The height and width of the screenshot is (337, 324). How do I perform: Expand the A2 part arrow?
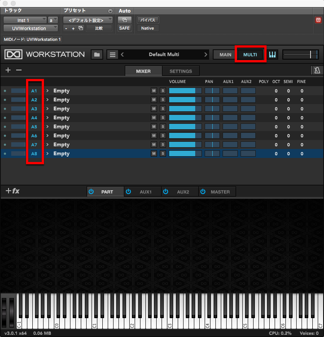coord(48,100)
